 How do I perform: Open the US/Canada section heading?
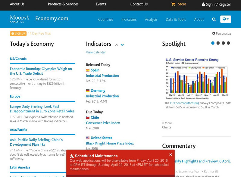pos(18,59)
